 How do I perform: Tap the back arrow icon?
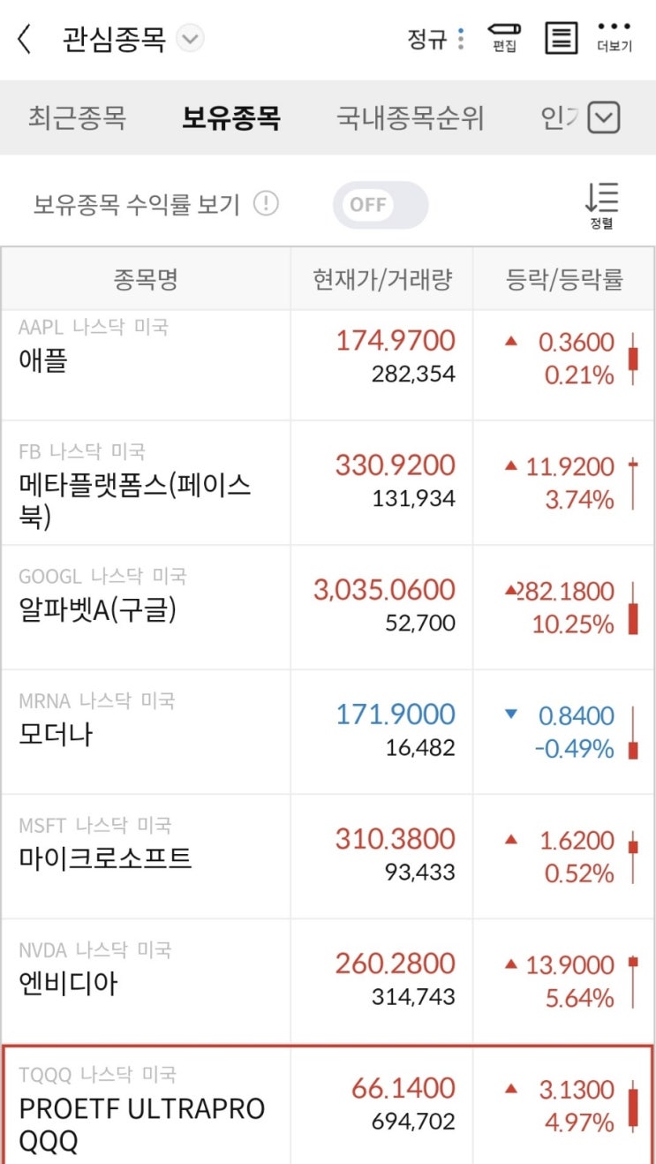[25, 39]
